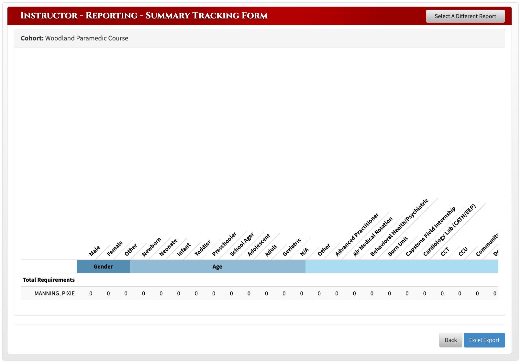
Task: Click the Capstone Field Internship column header
Action: (430, 231)
